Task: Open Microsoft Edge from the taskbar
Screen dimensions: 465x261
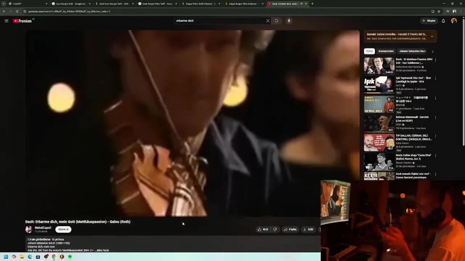Action: point(30,257)
